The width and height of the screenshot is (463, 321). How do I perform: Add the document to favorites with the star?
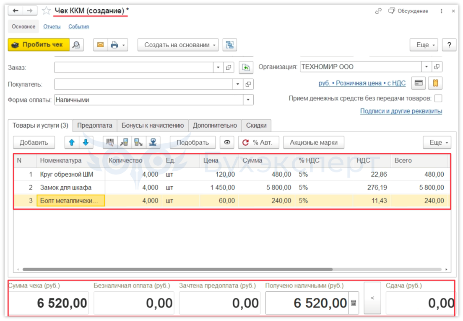tap(46, 11)
